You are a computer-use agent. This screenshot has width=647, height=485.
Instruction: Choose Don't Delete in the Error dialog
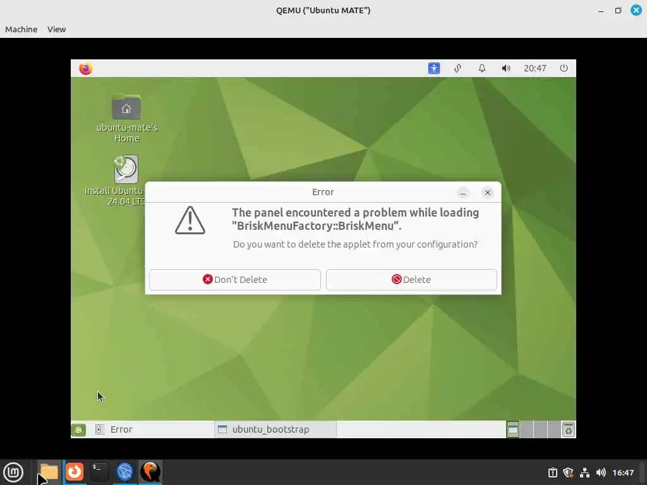[x=235, y=280]
